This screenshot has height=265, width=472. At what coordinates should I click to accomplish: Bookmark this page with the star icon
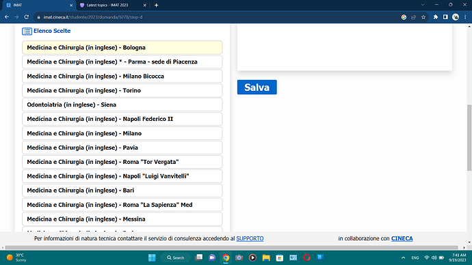point(423,17)
